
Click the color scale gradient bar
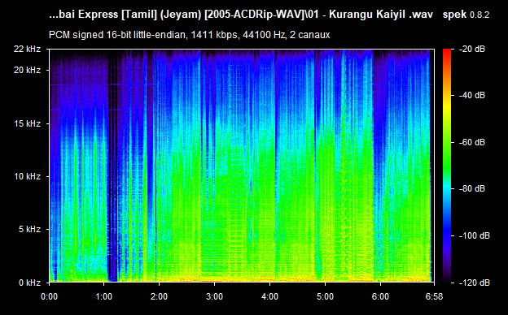447,166
